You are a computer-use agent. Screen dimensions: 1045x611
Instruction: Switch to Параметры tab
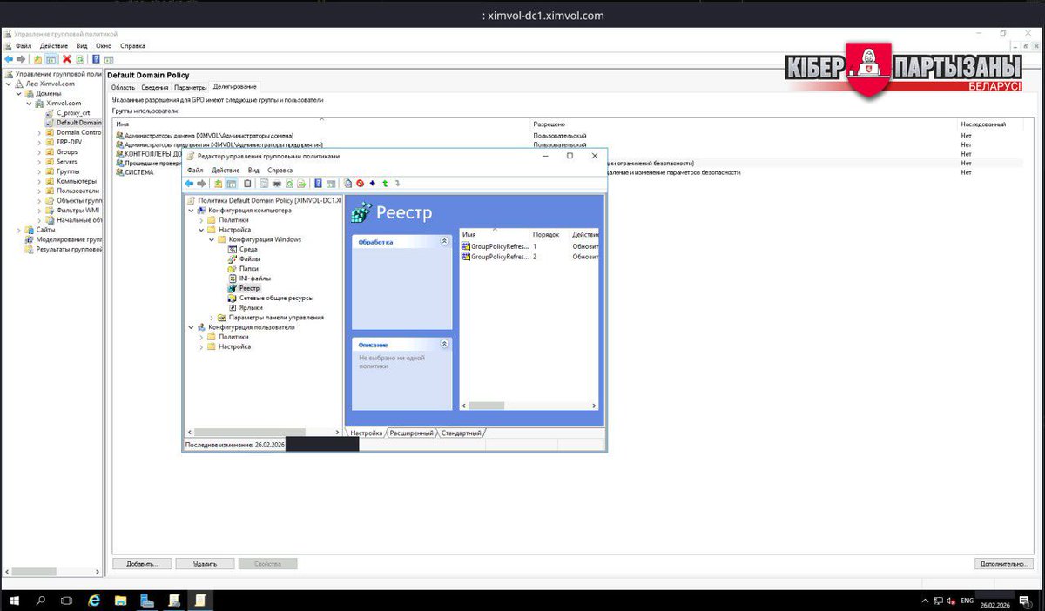(x=190, y=87)
